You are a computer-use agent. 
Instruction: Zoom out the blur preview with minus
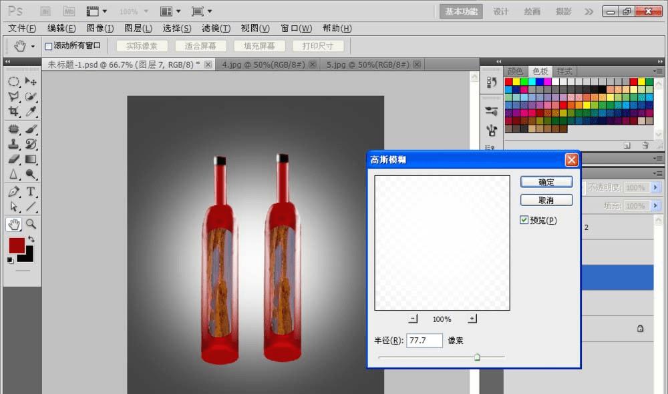click(413, 319)
